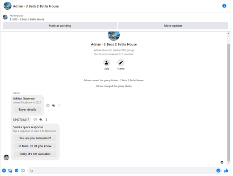Send 'Sorry, it's not available.' response
This screenshot has width=233, height=176.
tap(35, 154)
